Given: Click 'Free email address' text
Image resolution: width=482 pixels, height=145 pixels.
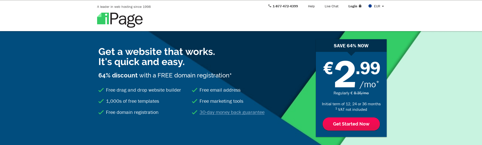Looking at the screenshot, I should tap(220, 90).
